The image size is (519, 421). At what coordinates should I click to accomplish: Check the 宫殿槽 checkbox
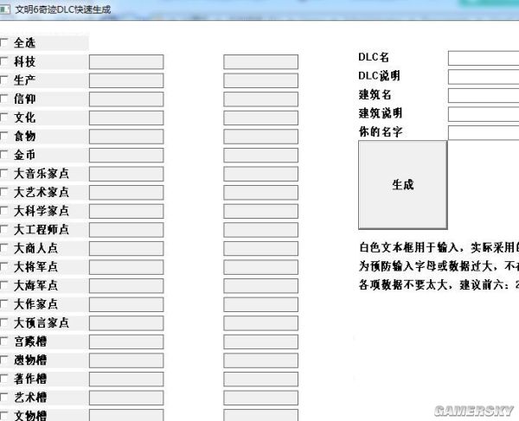[4, 341]
